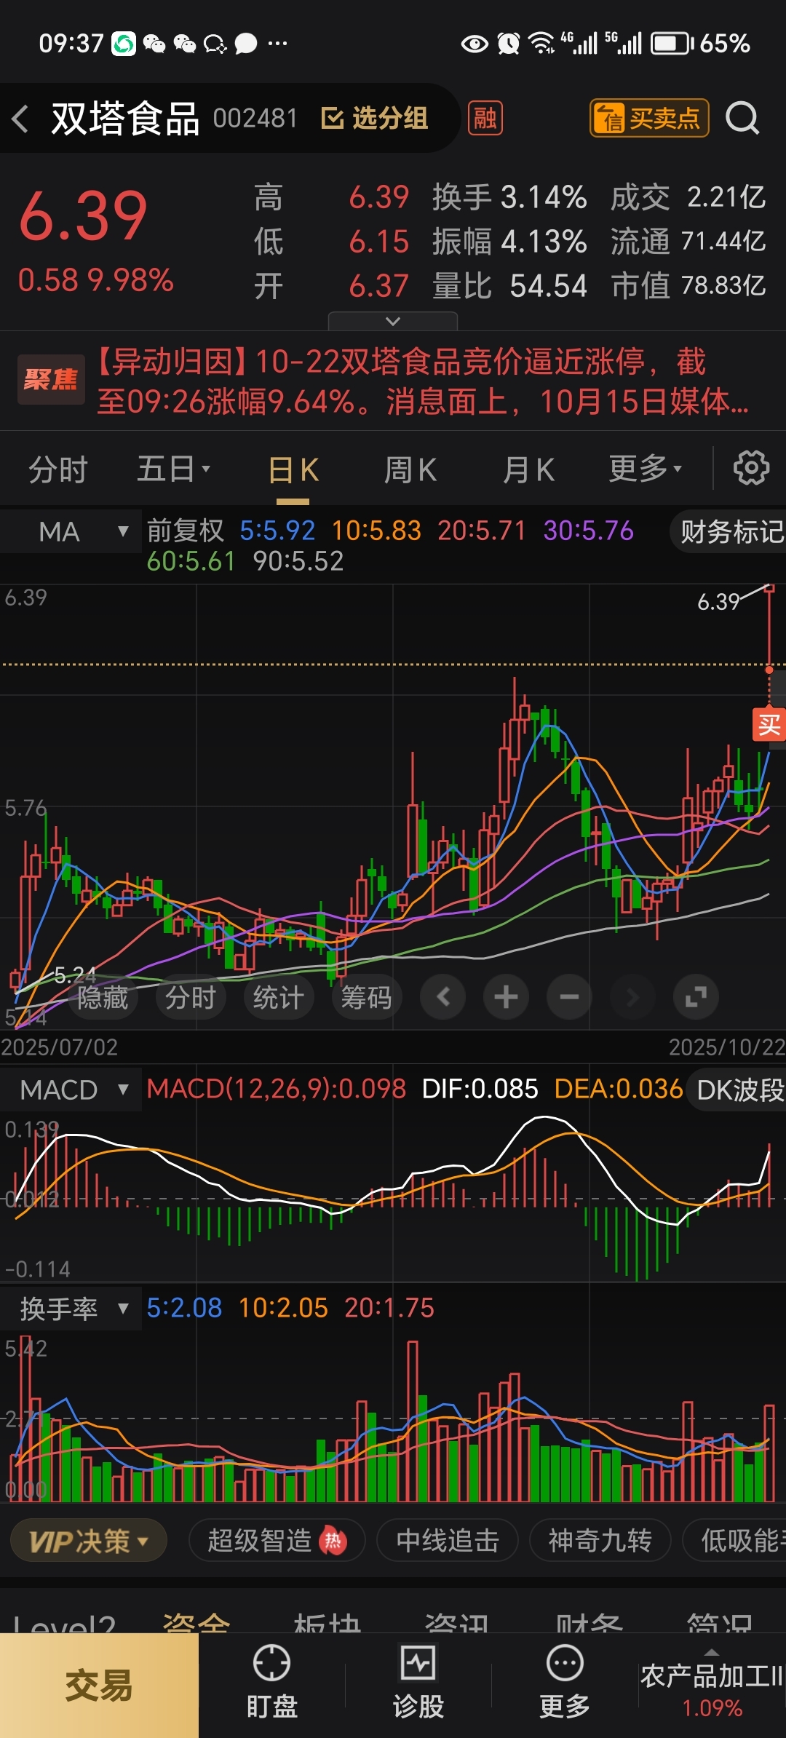
Task: Select the 神奇九转 strategy chip
Action: tap(600, 1541)
